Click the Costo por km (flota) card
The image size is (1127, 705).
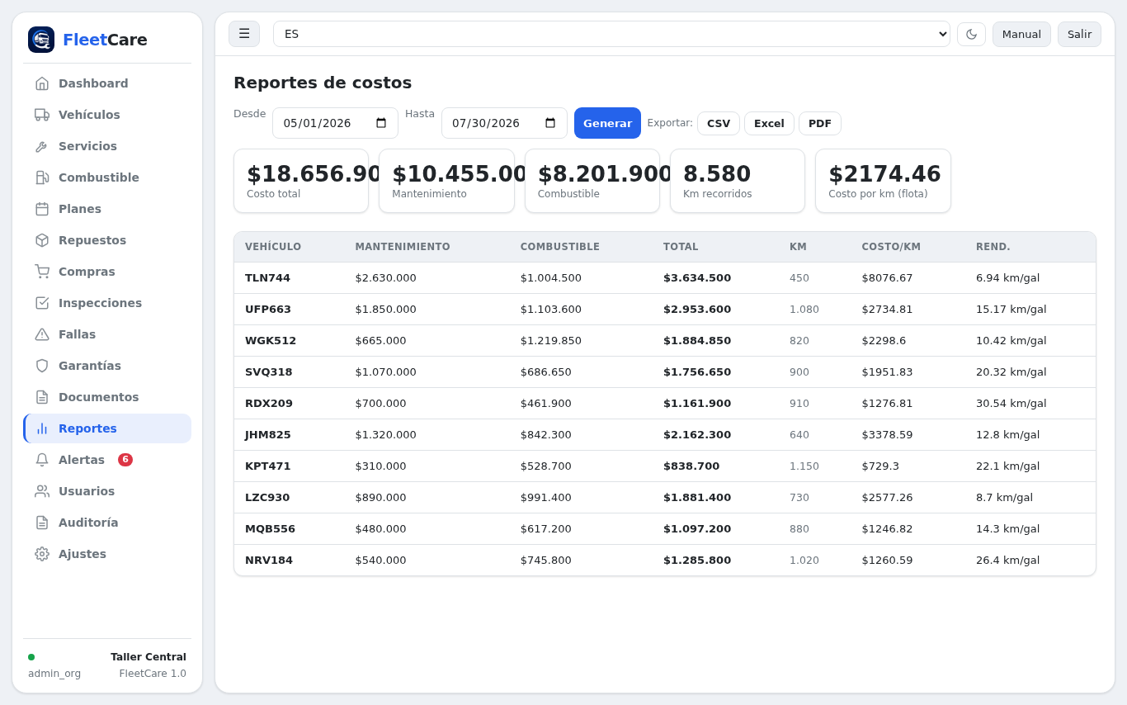pos(883,181)
